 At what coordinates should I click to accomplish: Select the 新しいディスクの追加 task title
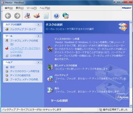click(66, 65)
